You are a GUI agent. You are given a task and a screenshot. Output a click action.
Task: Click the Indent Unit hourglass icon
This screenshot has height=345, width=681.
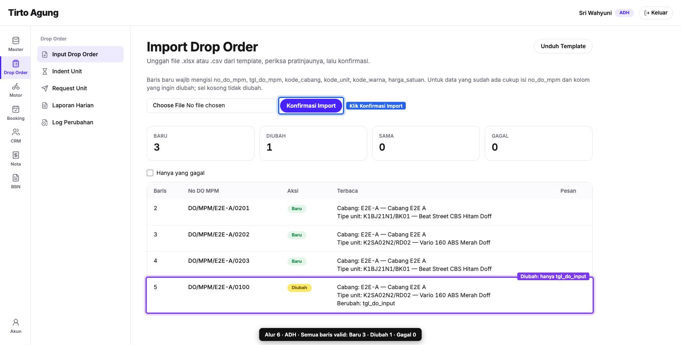coord(45,71)
